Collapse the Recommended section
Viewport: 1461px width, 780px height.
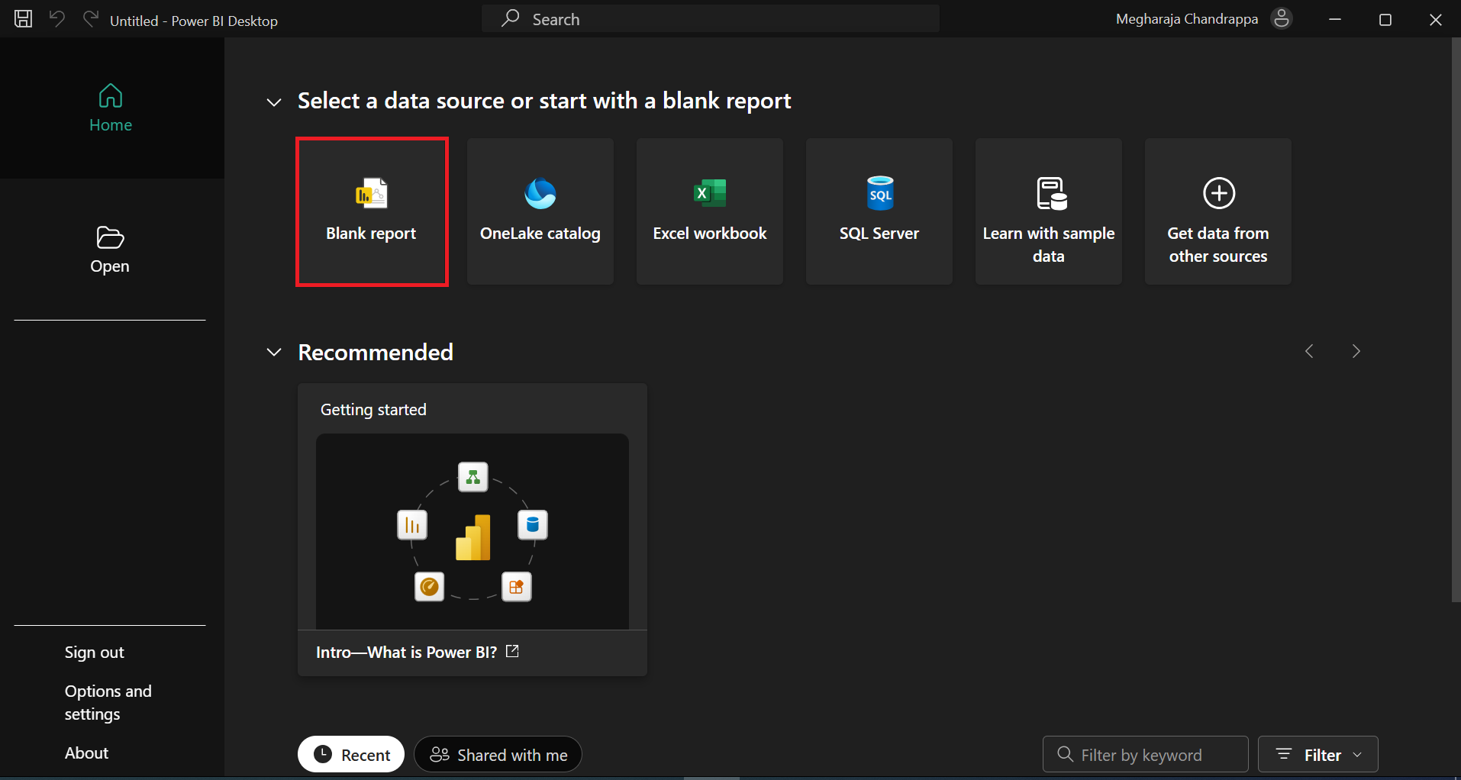[x=274, y=352]
